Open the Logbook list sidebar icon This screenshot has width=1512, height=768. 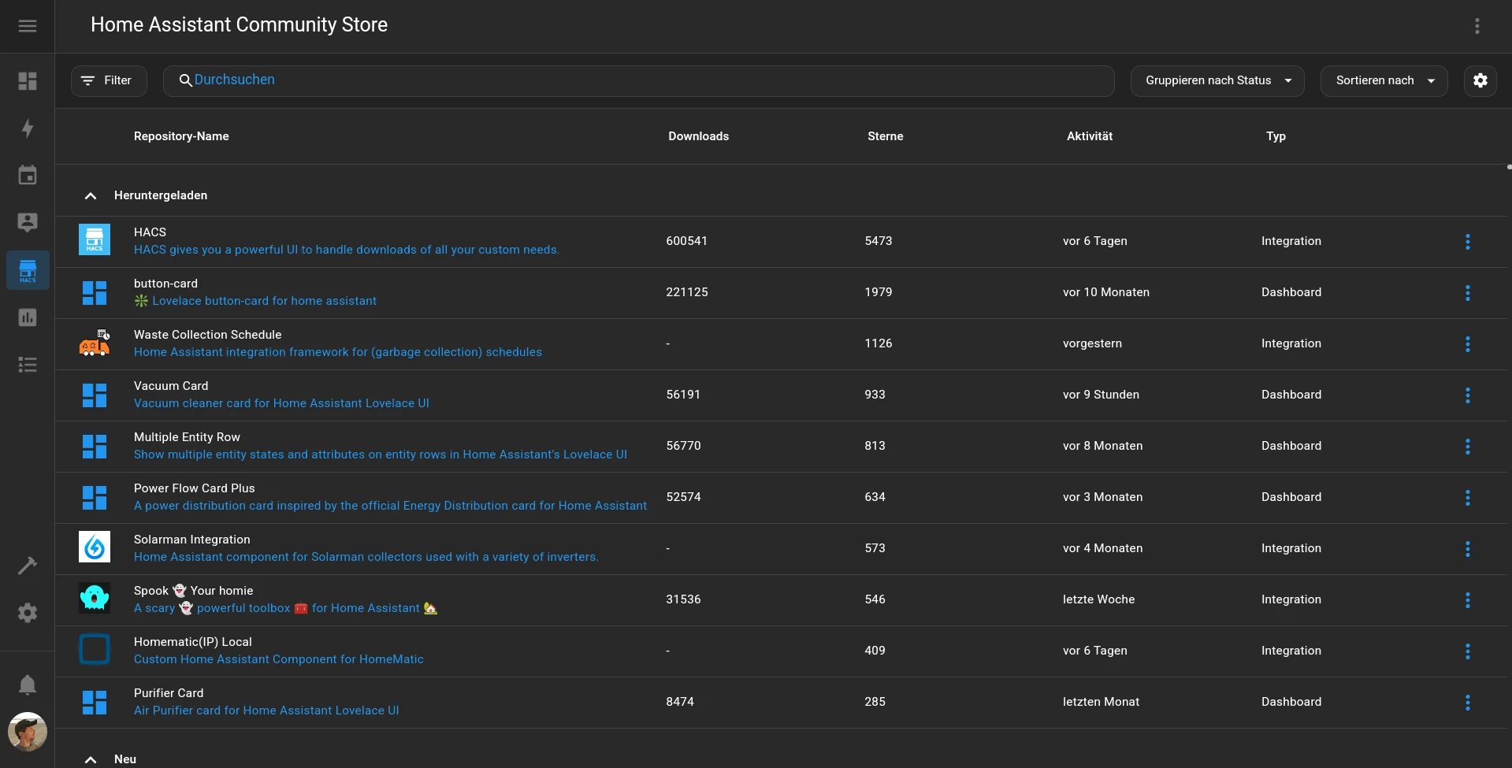click(x=28, y=365)
